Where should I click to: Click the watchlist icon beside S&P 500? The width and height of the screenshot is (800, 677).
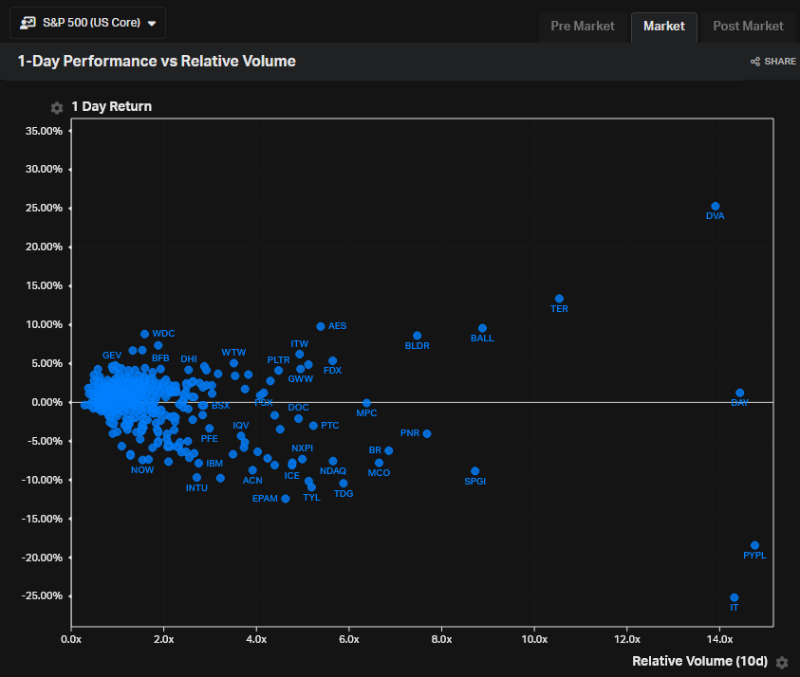28,23
